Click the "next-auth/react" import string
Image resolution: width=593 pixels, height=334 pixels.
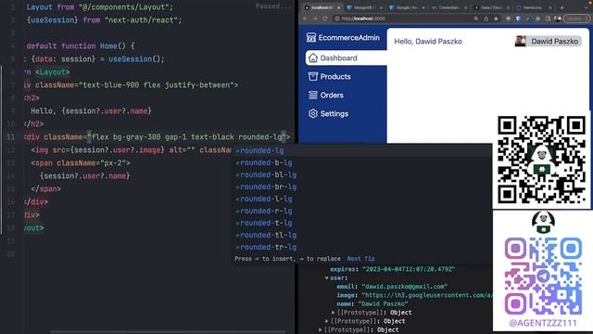pos(144,20)
